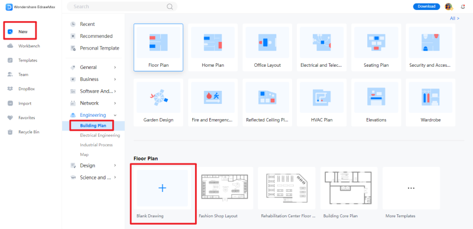Click the Team people icon
This screenshot has width=473, height=229.
[x=10, y=74]
